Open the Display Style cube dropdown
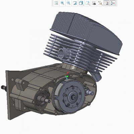Screen dimensions: 134x134 (x=81, y=3)
